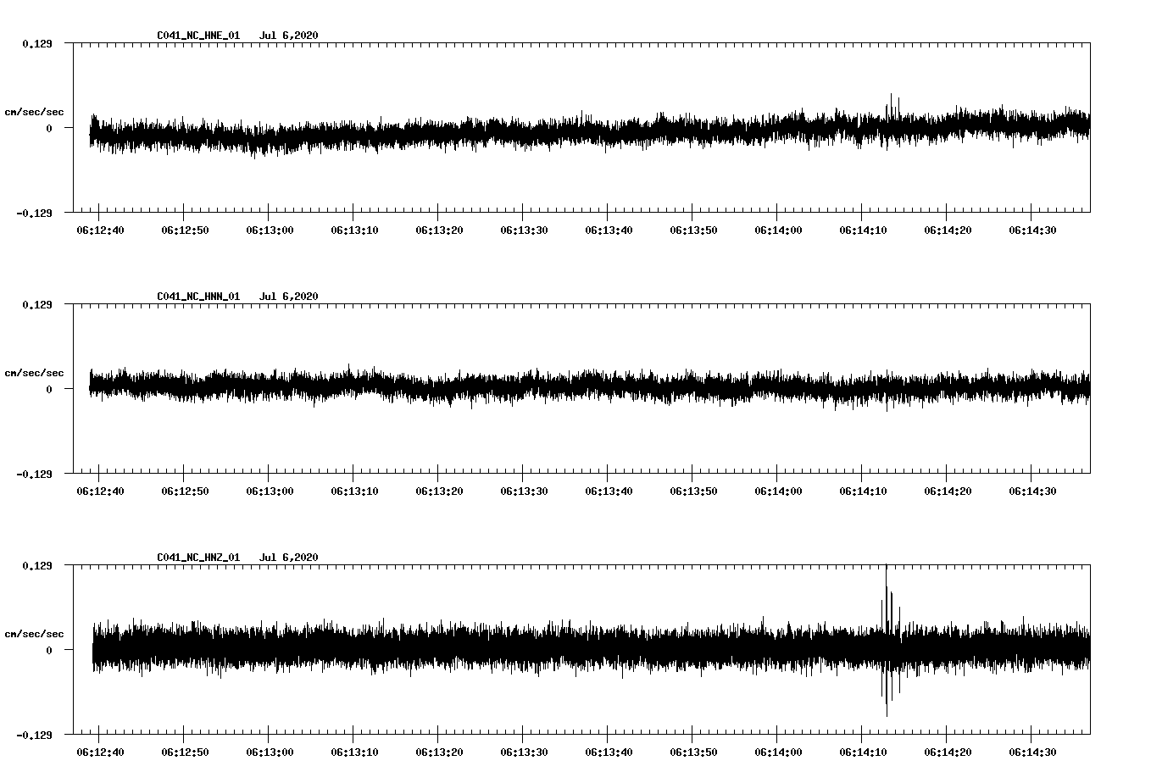Select the cm/sec/sec unit label of the HNZ plot

coord(34,634)
